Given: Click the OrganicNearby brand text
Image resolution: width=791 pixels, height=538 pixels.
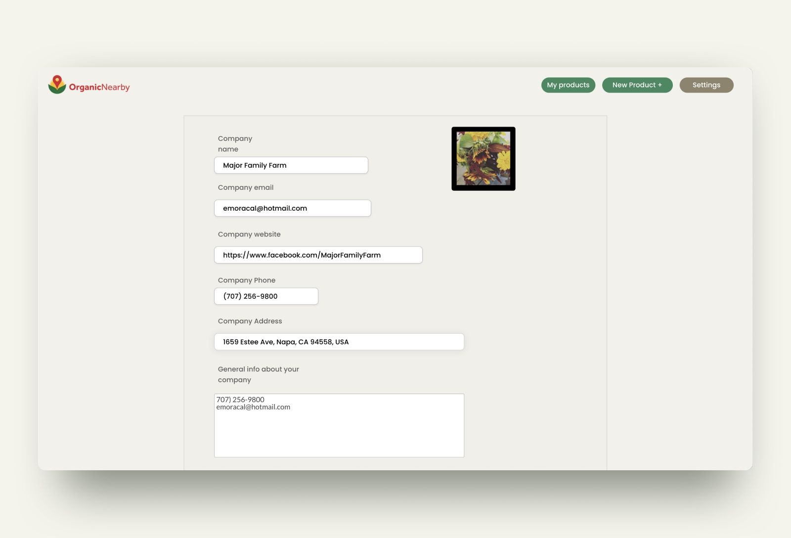Looking at the screenshot, I should 99,87.
